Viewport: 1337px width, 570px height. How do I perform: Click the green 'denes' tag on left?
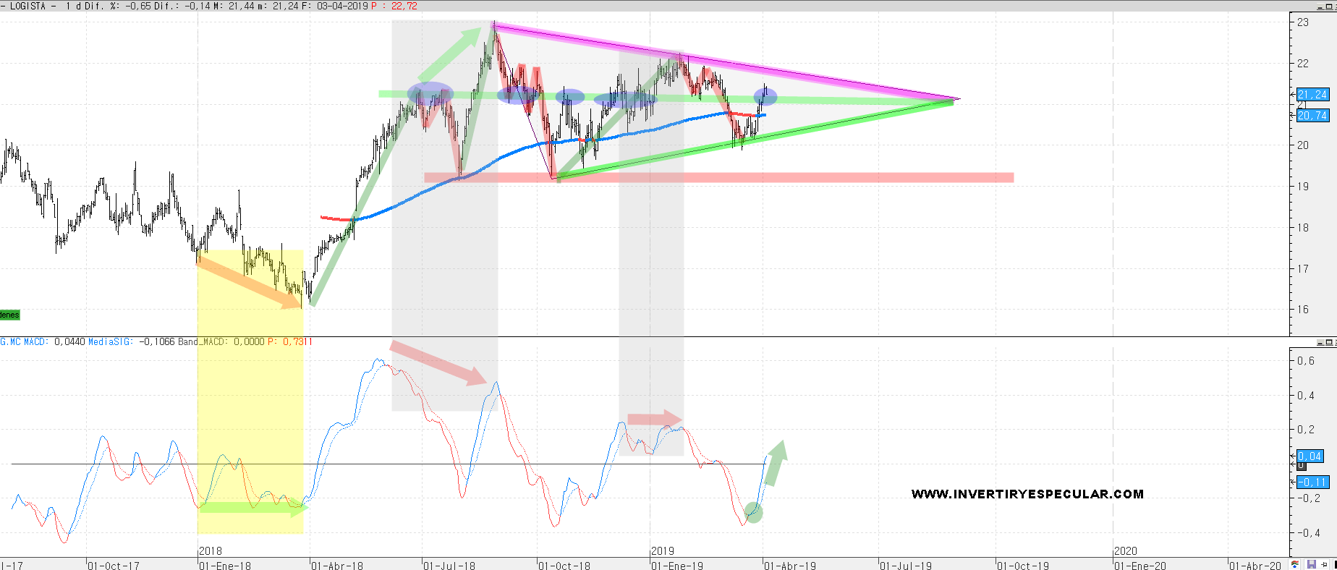[9, 315]
